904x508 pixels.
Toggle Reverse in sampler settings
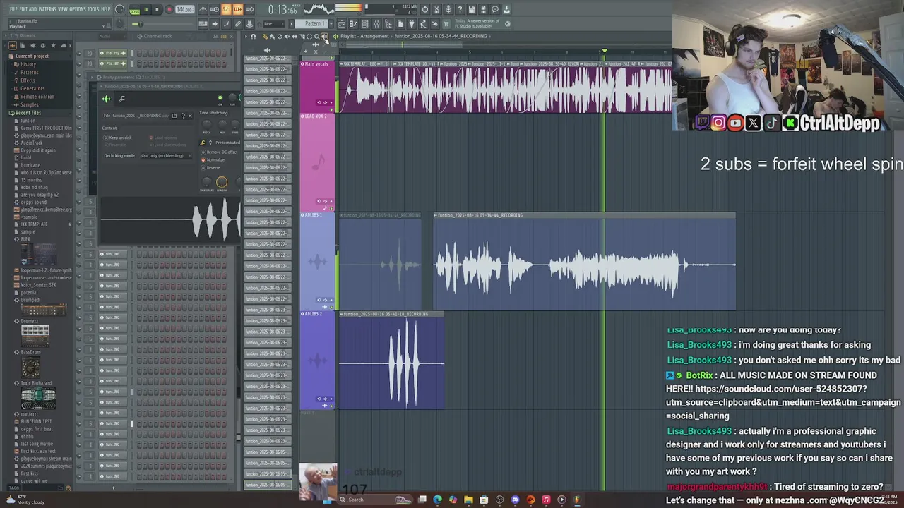[210, 167]
